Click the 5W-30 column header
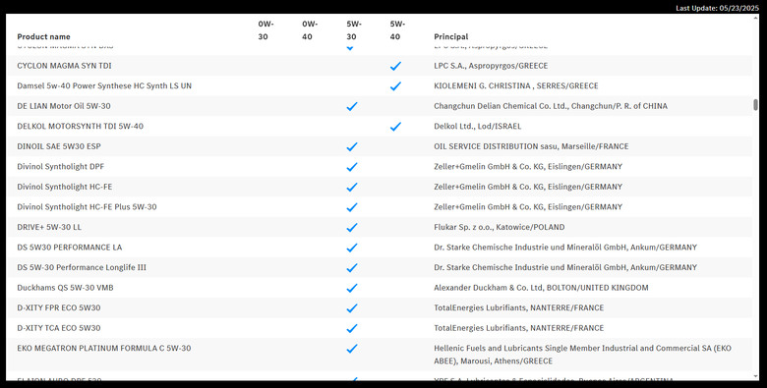 point(354,30)
